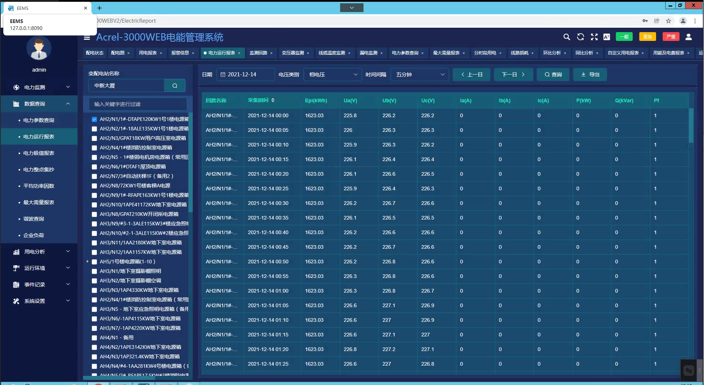Click circuit tree vertical scrollbar
This screenshot has width=704, height=385.
point(190,163)
